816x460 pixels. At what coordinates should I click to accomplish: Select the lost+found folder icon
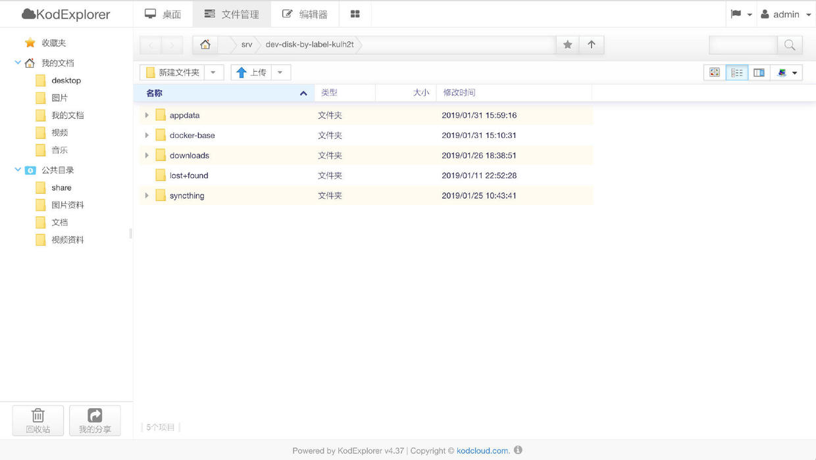coord(161,175)
